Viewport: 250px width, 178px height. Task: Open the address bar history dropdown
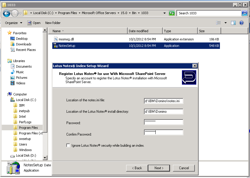[x=164, y=13]
